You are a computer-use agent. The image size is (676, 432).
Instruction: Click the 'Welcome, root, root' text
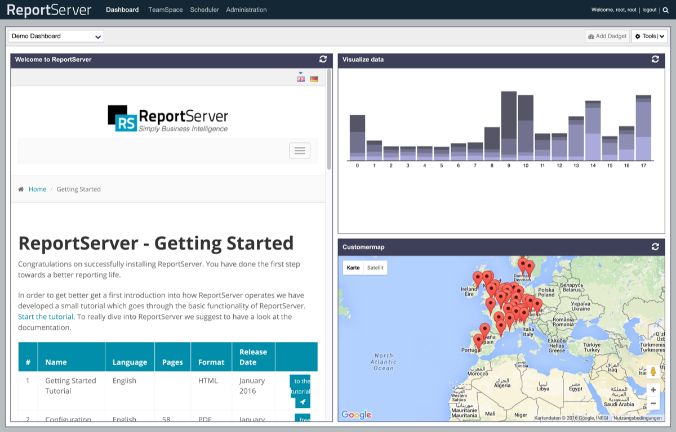click(614, 10)
